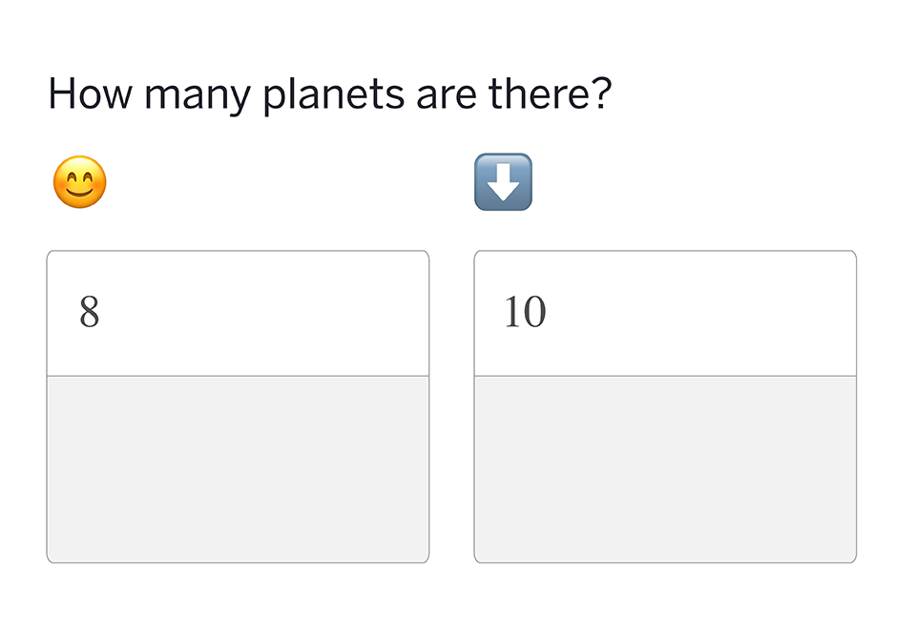Click empty space right of the 8
The width and height of the screenshot is (916, 620).
click(286, 313)
